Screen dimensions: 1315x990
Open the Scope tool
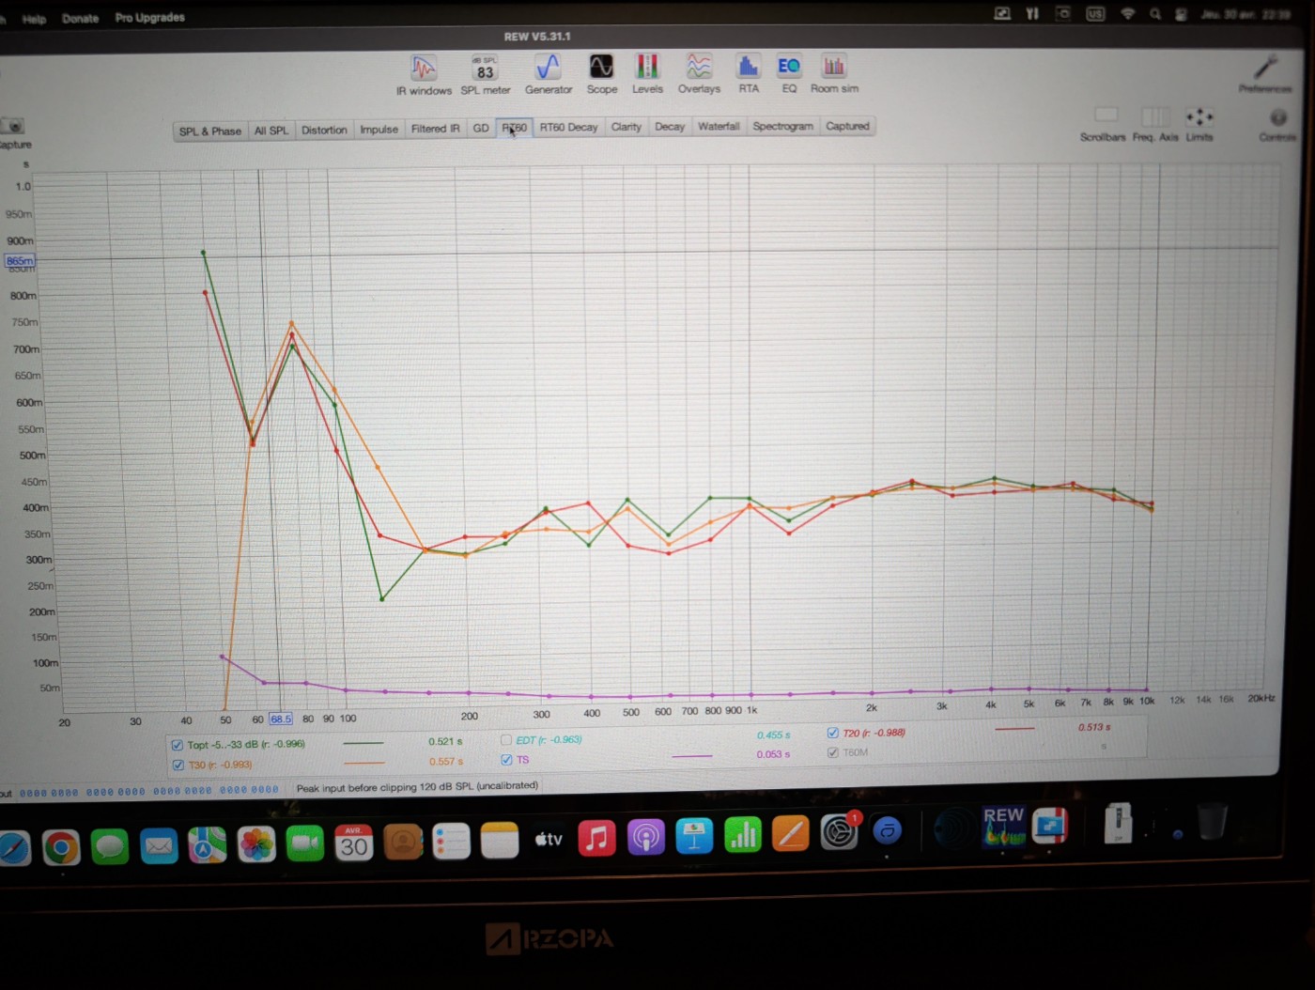[601, 74]
